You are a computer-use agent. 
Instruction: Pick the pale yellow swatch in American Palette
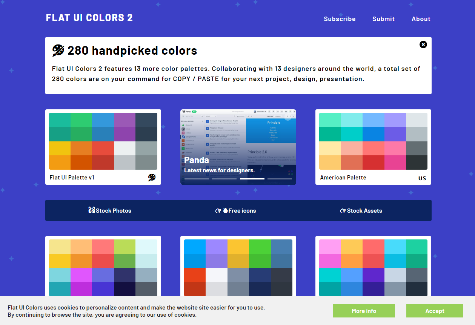330,148
